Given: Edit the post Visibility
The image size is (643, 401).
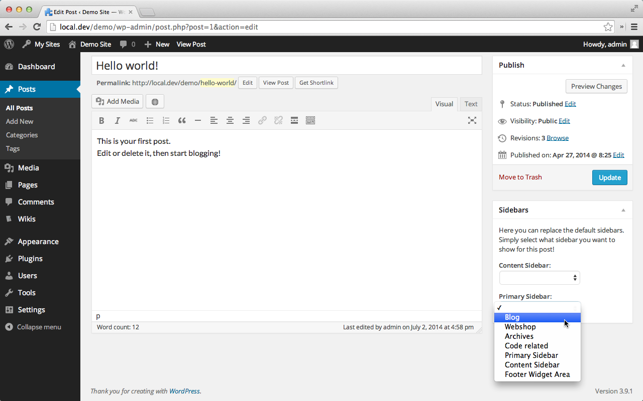Looking at the screenshot, I should pos(564,121).
